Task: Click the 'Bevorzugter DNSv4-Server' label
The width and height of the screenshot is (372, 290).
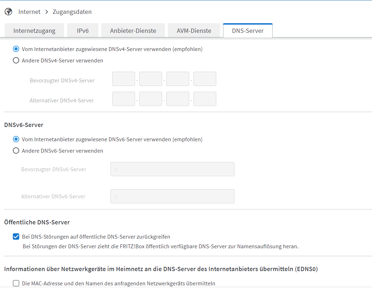Action: click(x=62, y=81)
